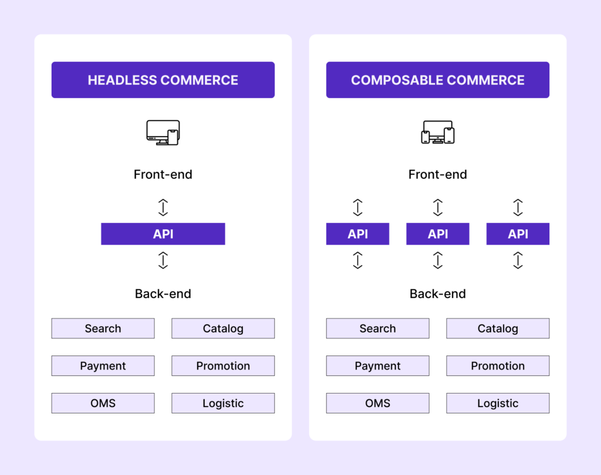Image resolution: width=601 pixels, height=475 pixels.
Task: Click the arrow above the middle composable API
Action: 438,207
